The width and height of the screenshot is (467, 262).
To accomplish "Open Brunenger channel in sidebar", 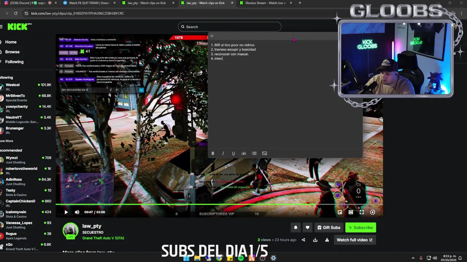I will click(26, 131).
